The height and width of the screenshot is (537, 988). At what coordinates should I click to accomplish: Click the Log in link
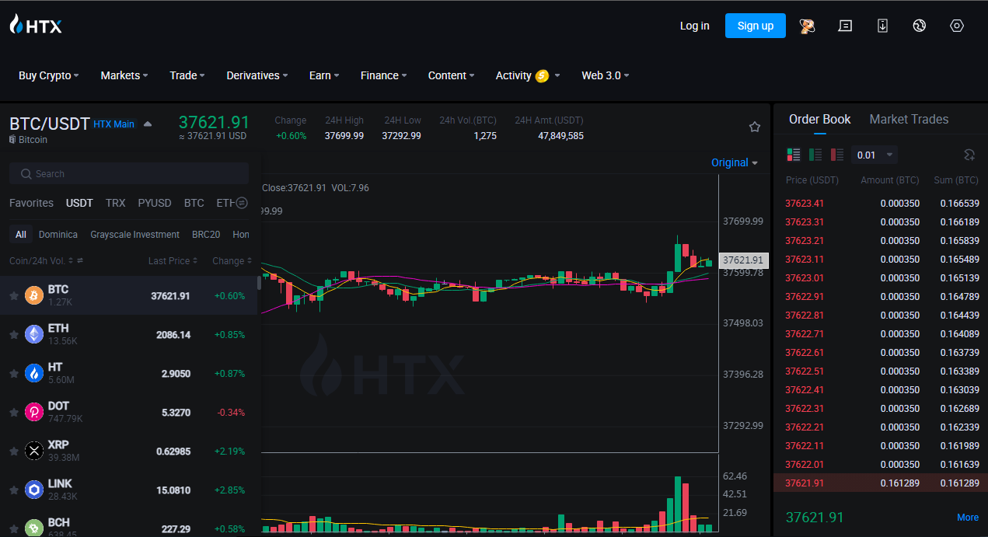click(x=694, y=26)
